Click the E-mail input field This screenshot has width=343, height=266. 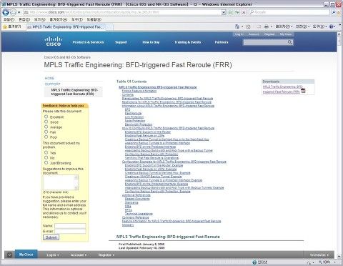pyautogui.click(x=70, y=231)
